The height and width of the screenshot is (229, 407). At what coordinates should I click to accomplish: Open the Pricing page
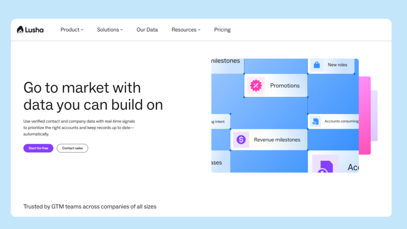[222, 30]
